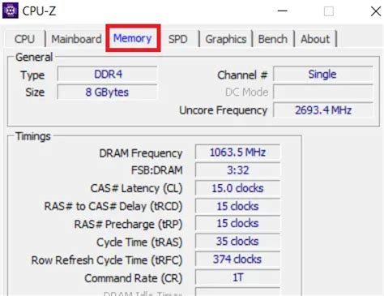This screenshot has width=384, height=296.
Task: Click the RAS# Precharge (tRP) label
Action: [128, 225]
